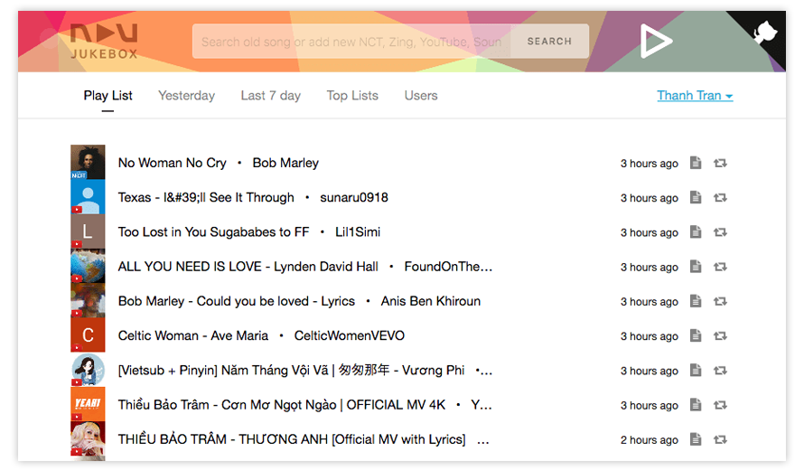Screen dimensions: 804x471
Task: Click the Lil1Simi uploader name
Action: [358, 232]
